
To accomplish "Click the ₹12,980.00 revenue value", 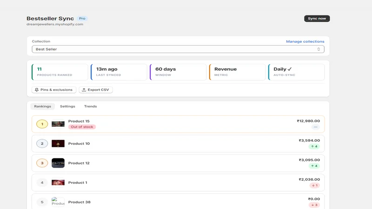I will (x=308, y=121).
